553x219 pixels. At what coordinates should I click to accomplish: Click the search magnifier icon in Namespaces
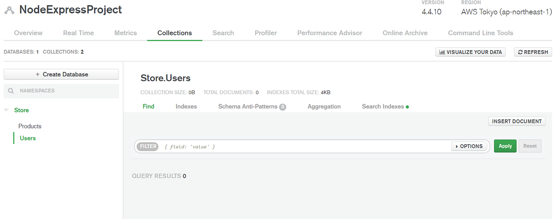[11, 91]
